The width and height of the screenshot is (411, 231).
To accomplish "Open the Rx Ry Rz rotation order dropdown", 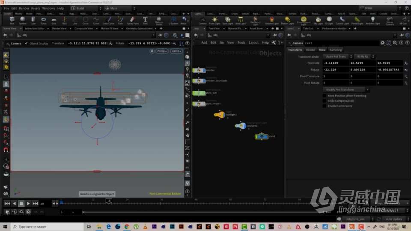I will coord(364,56).
